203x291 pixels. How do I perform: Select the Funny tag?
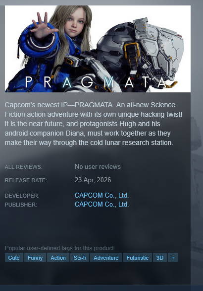[x=35, y=258]
